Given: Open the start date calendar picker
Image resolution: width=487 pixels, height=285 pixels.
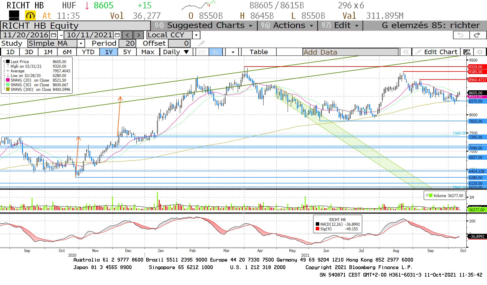Looking at the screenshot, I should (x=54, y=35).
